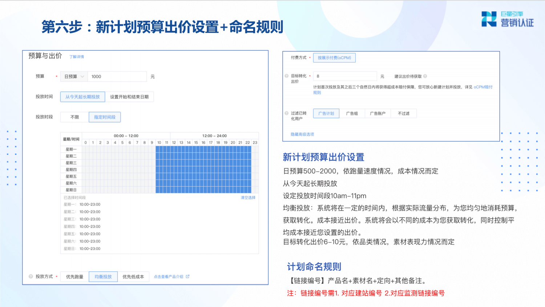Click hour 0 column header in grid
Screen dimensions: 545x307
pos(86,143)
